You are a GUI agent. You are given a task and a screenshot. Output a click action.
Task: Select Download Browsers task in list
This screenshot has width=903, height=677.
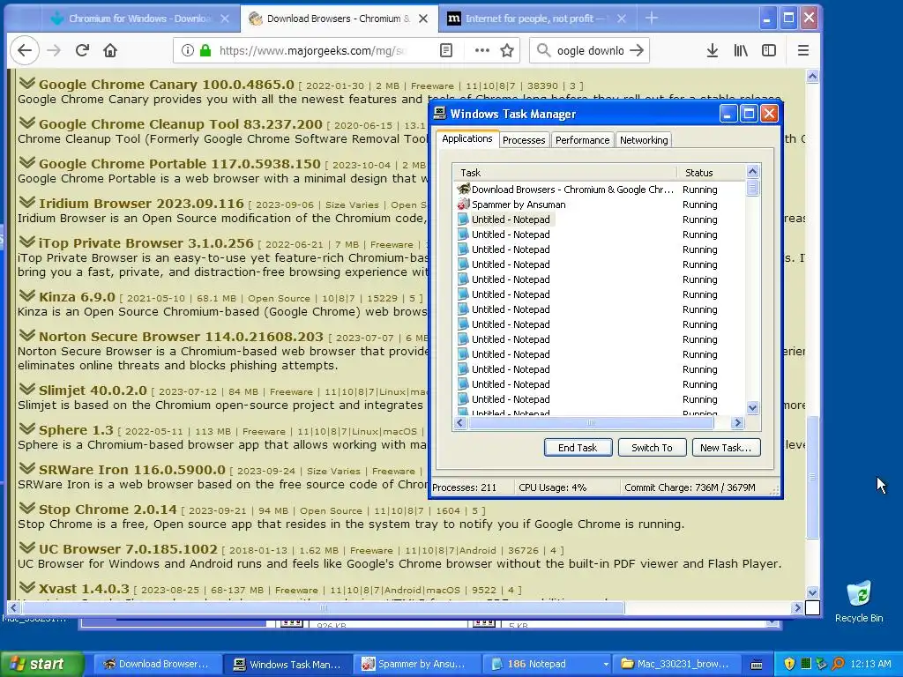point(599,190)
